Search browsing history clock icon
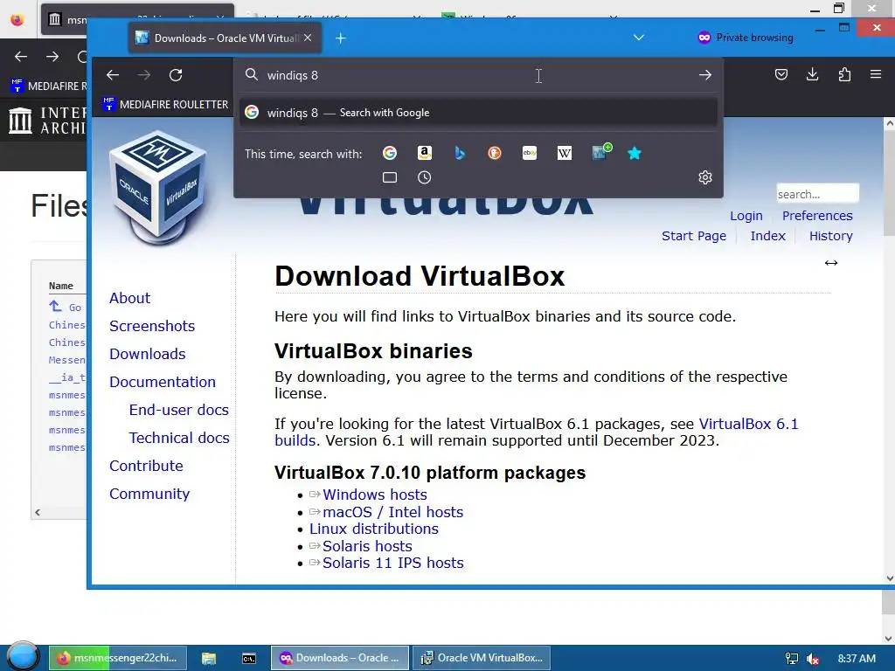Screen dimensions: 895x671 pos(424,177)
